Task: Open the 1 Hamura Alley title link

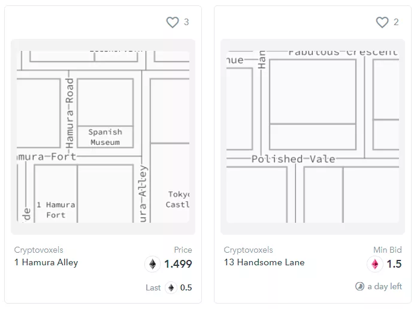Action: 46,262
